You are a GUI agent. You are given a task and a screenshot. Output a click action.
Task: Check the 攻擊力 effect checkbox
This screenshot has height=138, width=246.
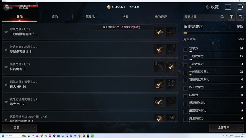(x=185, y=49)
